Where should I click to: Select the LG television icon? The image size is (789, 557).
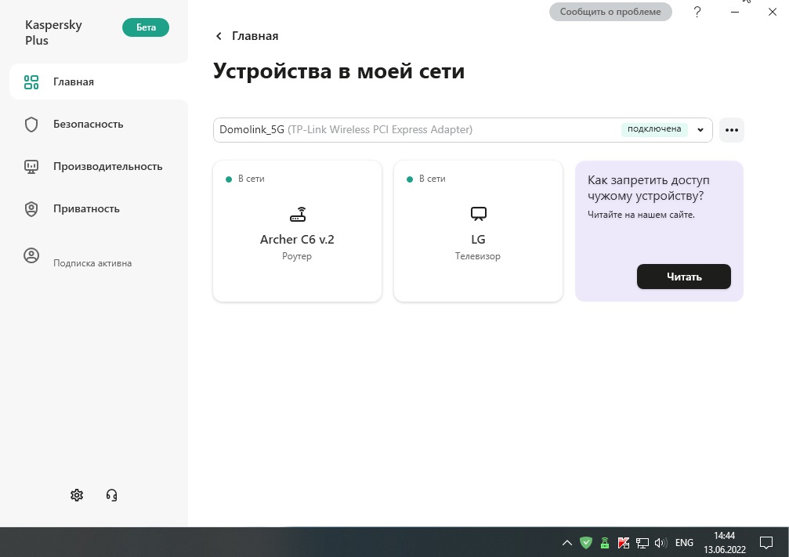tap(479, 215)
